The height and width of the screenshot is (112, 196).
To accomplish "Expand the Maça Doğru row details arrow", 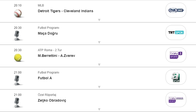I will pos(99,42).
